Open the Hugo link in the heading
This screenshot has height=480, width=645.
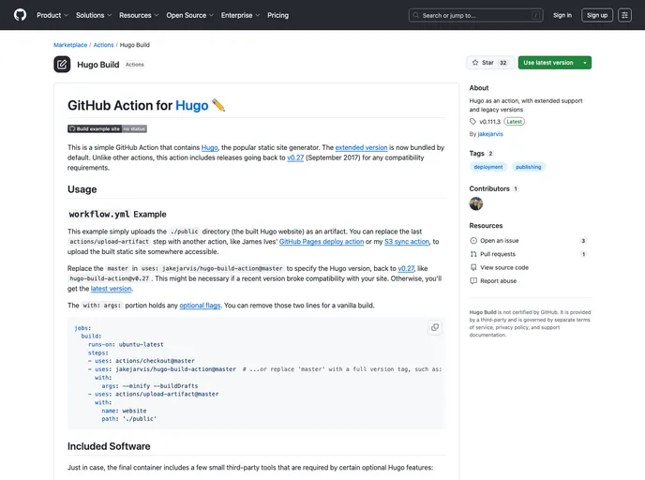point(191,105)
